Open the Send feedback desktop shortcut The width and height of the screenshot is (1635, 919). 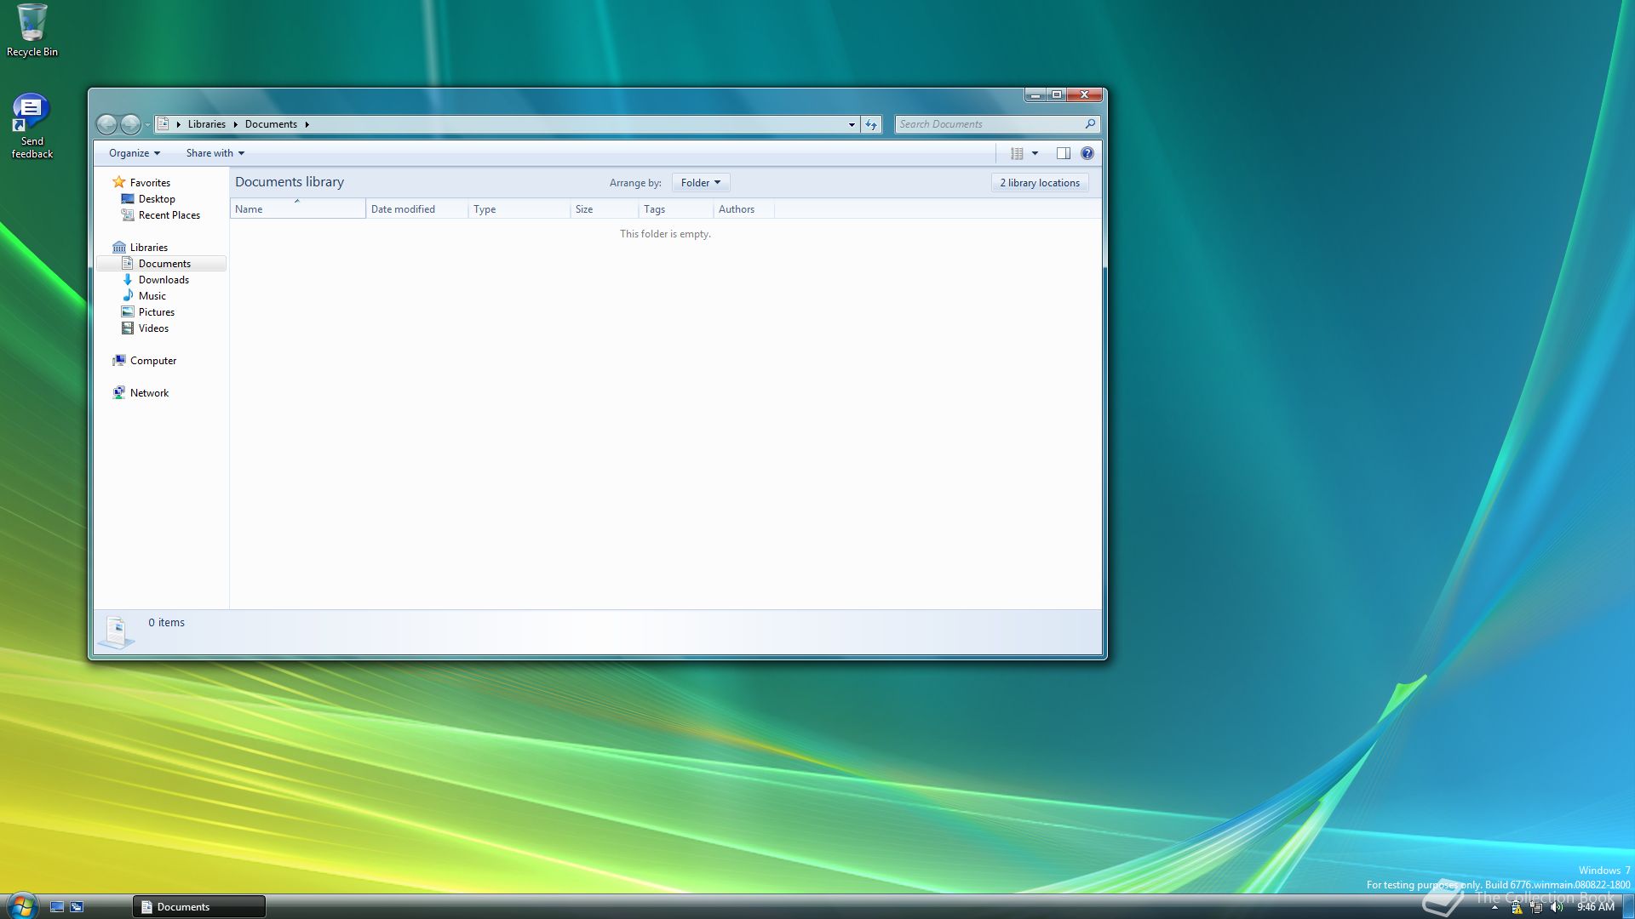(32, 126)
